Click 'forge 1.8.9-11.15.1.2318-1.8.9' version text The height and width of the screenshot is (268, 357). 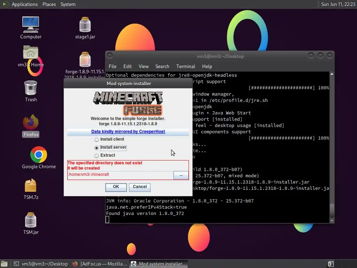point(128,124)
